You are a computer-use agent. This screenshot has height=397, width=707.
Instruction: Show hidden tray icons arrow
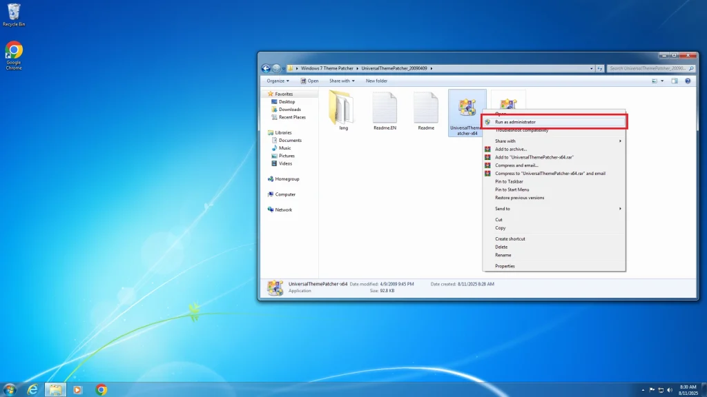(643, 390)
